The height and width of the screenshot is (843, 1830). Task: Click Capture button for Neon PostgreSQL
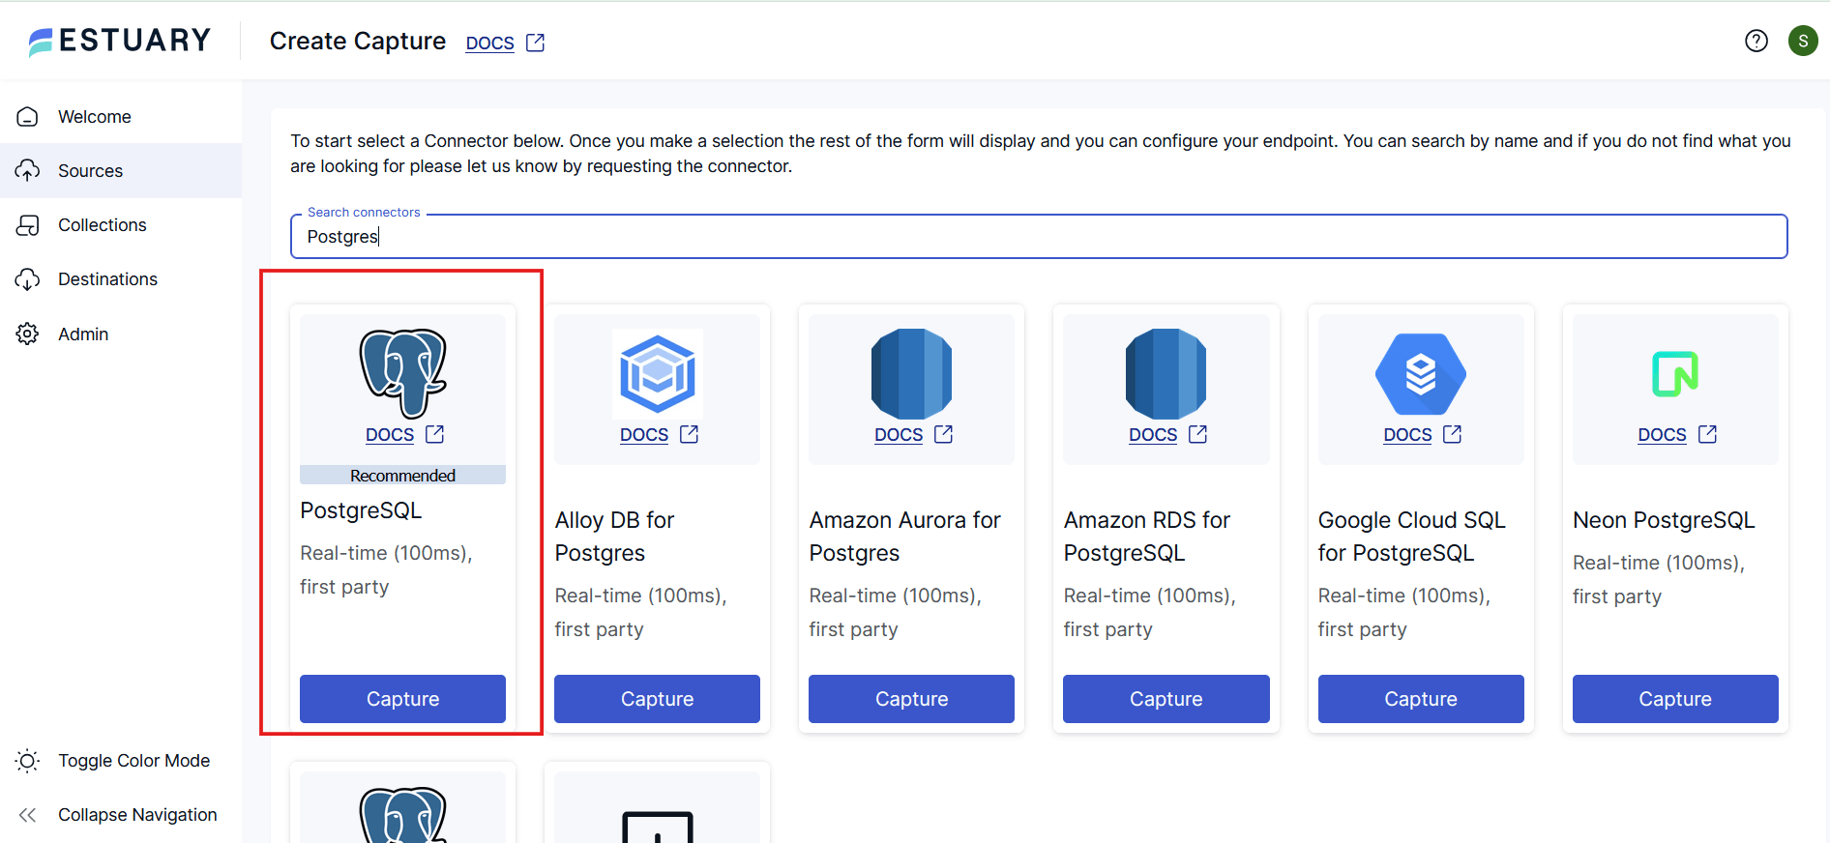click(1675, 699)
